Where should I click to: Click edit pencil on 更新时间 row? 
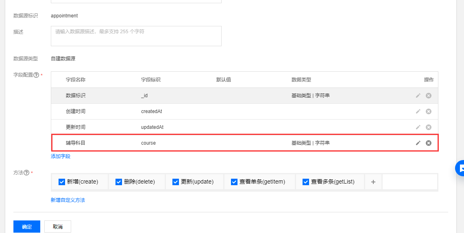click(x=418, y=127)
